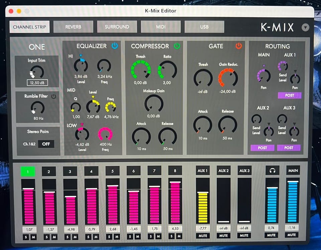
Task: Click the Gate Gain Reduc. knob
Action: pos(228,78)
